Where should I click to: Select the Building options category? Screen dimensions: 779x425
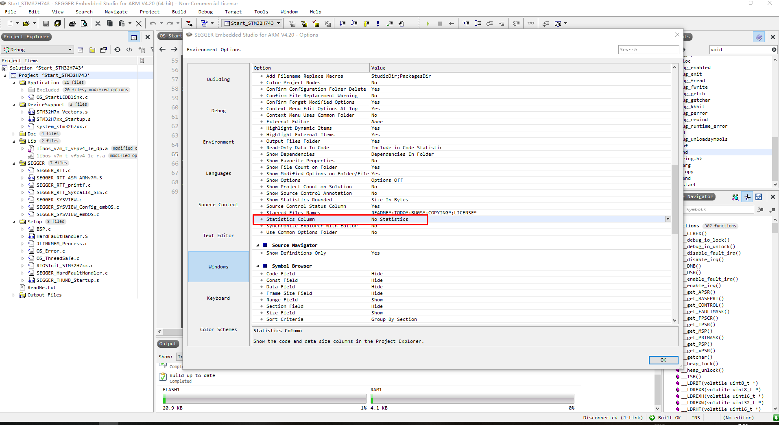pos(218,79)
